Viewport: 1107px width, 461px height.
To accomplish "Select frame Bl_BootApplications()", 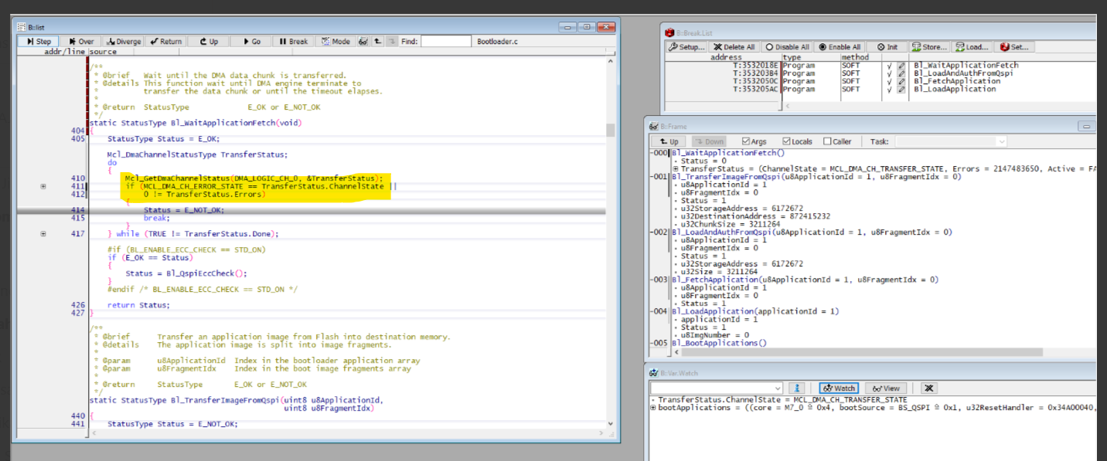I will click(x=720, y=343).
